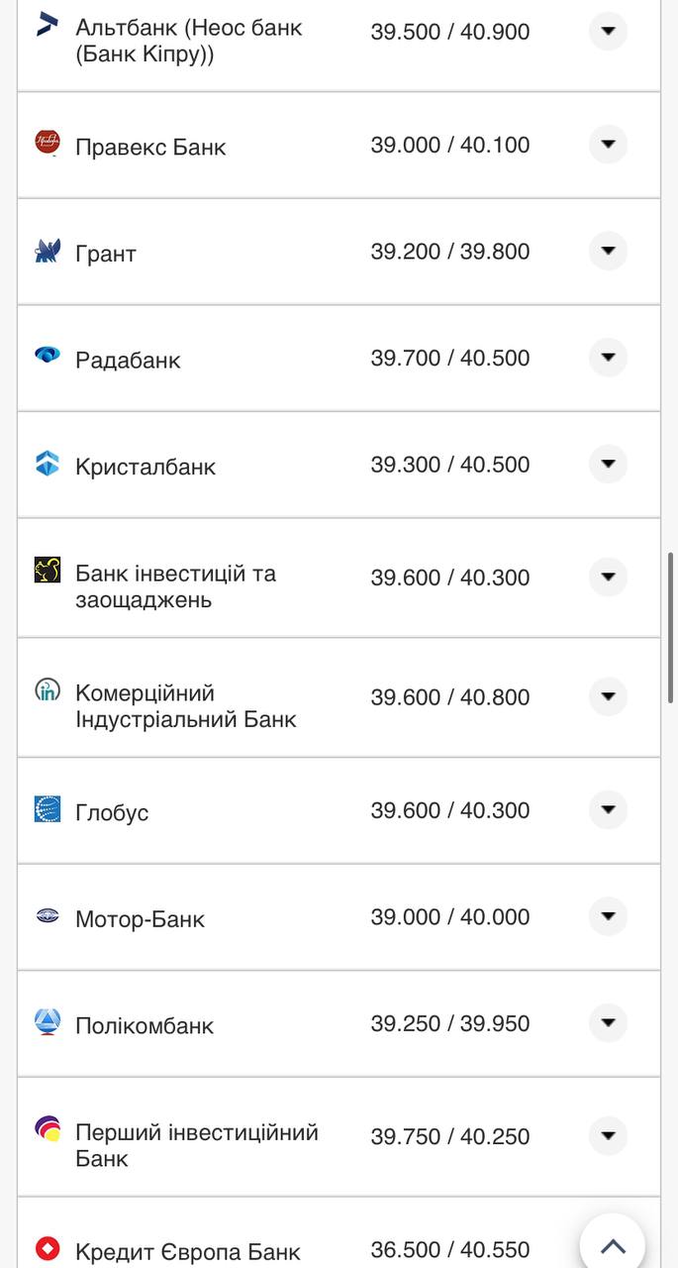678x1268 pixels.
Task: Expand the Альтбанк rate details
Action: 608,32
